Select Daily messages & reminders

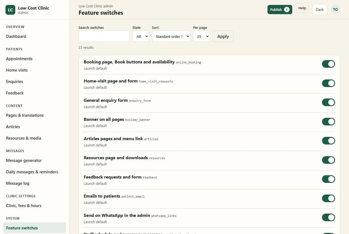click(x=35, y=172)
